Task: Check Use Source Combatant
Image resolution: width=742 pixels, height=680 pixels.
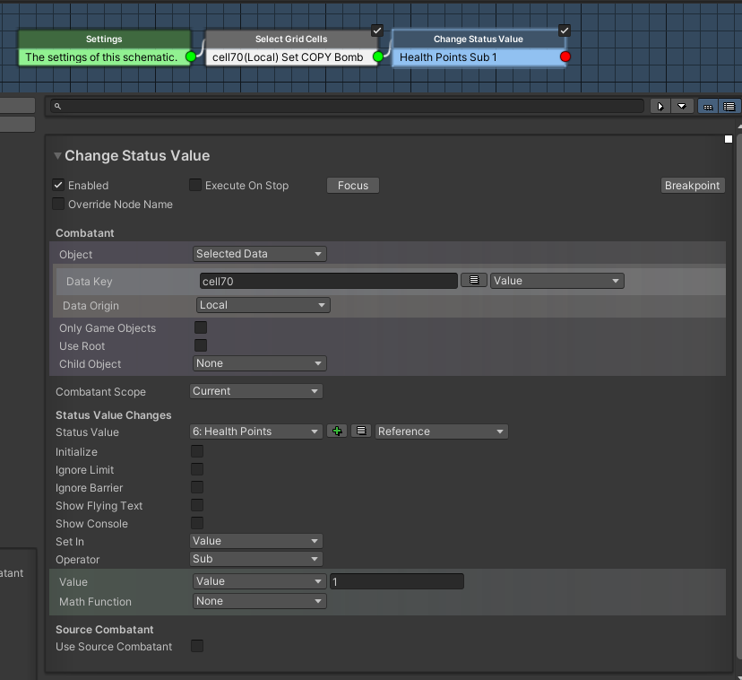Action: (197, 646)
